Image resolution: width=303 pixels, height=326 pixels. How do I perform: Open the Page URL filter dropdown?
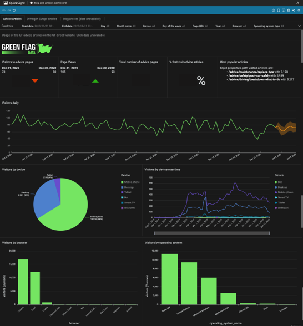200,26
